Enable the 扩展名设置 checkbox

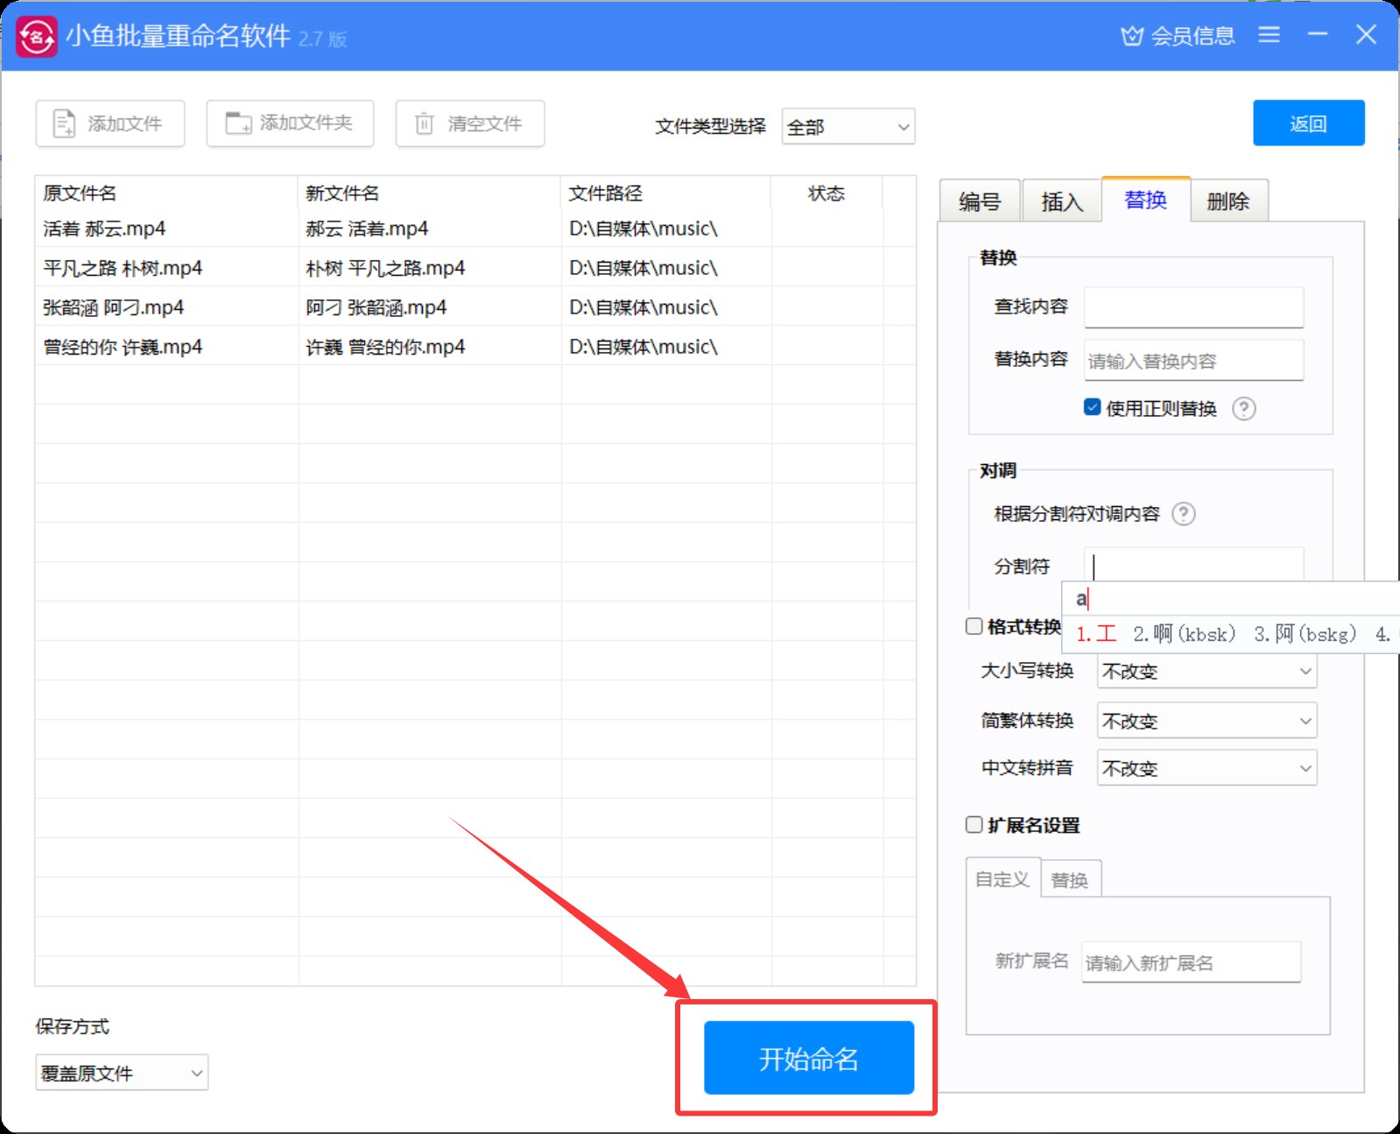click(974, 825)
